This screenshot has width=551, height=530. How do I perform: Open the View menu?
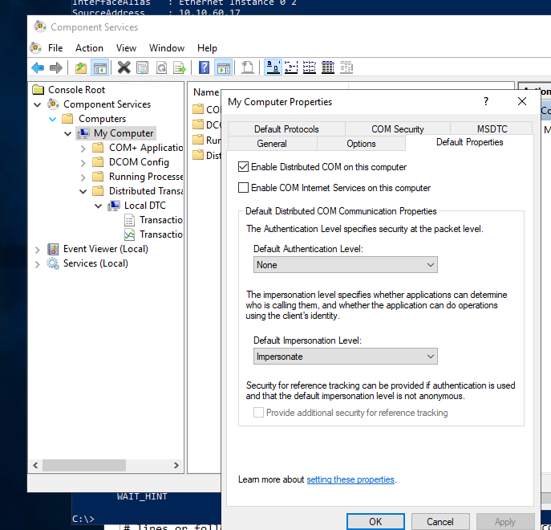tap(126, 48)
